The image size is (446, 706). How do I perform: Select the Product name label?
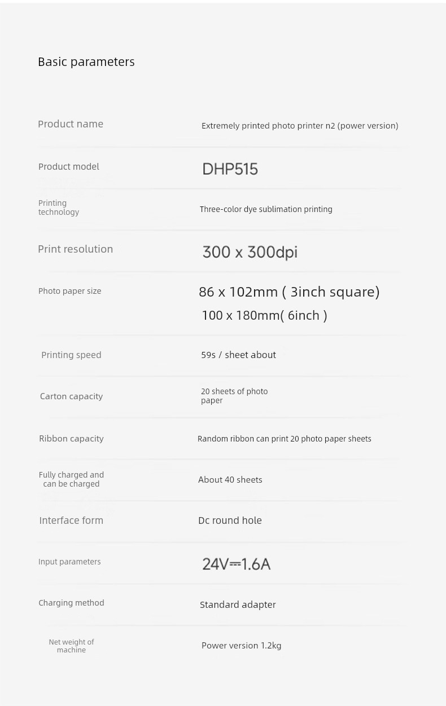point(71,124)
